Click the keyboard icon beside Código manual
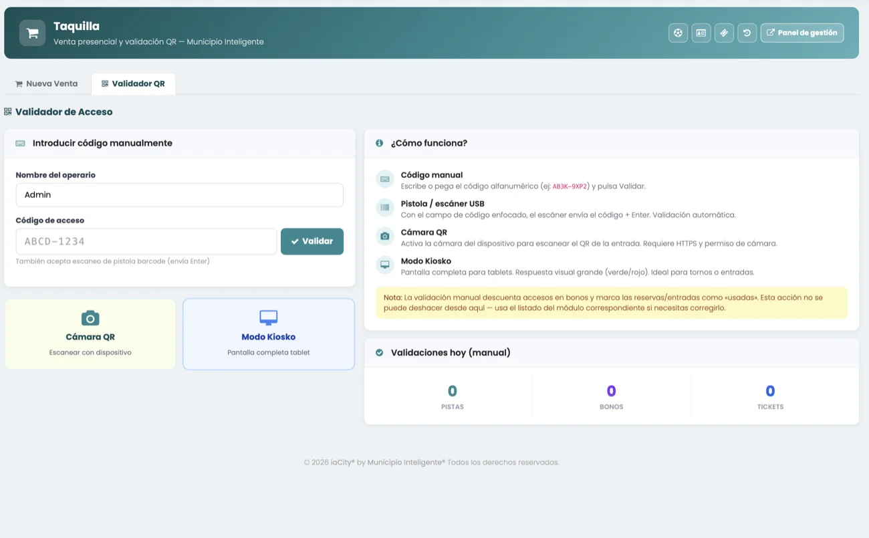The image size is (869, 538). click(385, 179)
